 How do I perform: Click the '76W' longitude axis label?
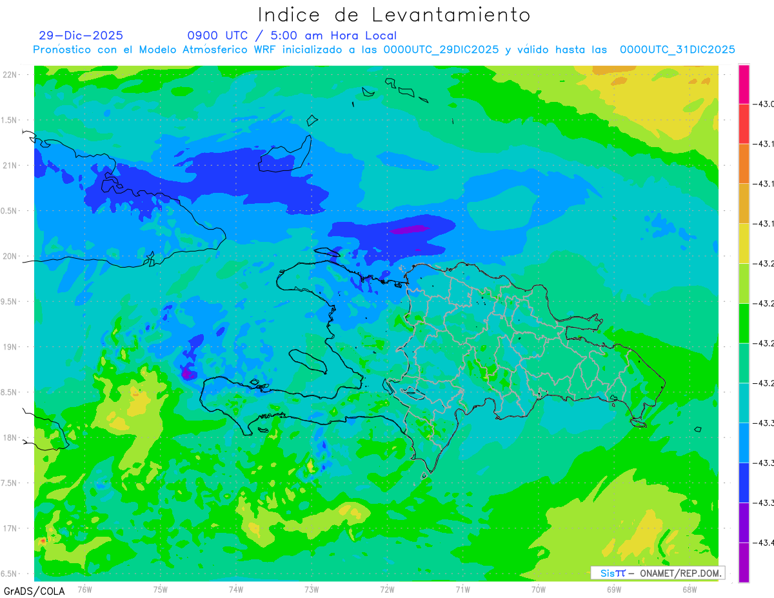84,589
